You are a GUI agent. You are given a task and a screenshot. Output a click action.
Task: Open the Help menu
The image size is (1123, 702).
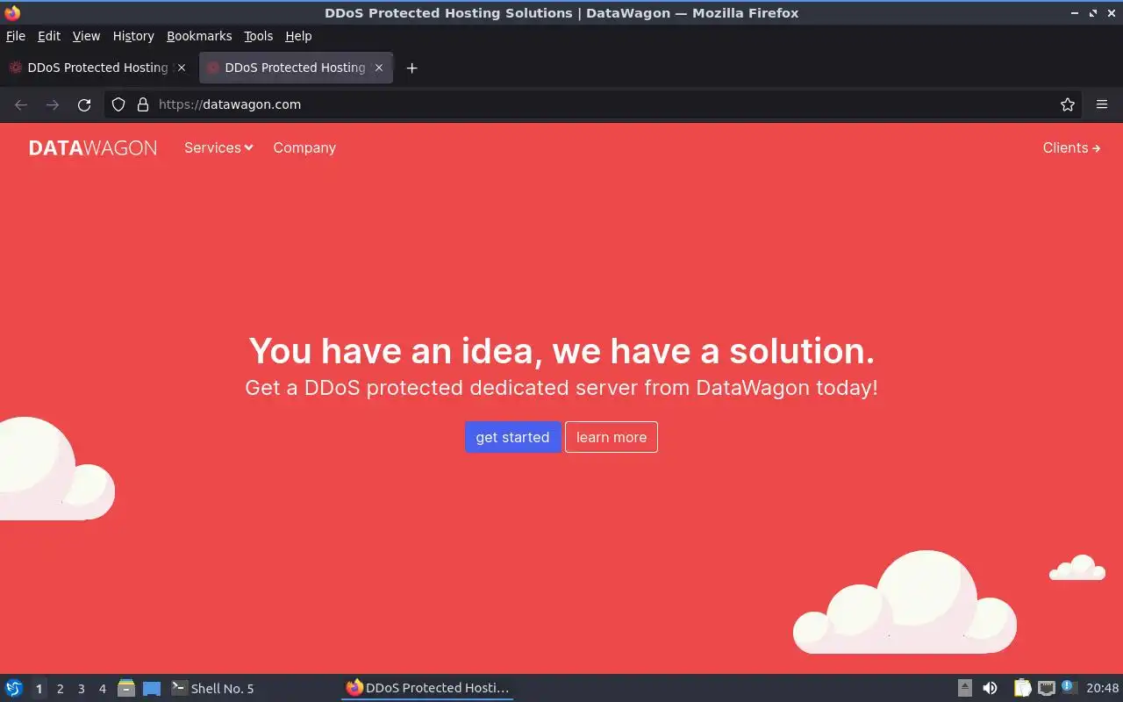tap(298, 36)
